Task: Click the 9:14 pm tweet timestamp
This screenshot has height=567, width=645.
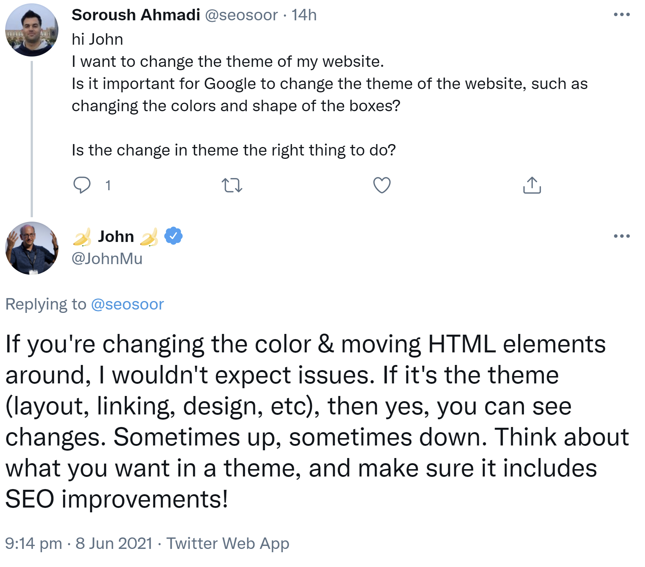Action: [33, 543]
